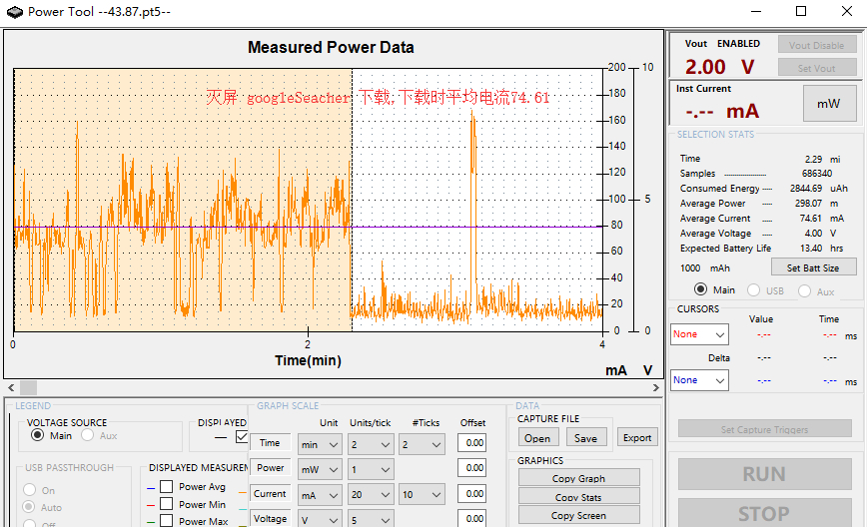Click the Vout Disable button

[817, 45]
